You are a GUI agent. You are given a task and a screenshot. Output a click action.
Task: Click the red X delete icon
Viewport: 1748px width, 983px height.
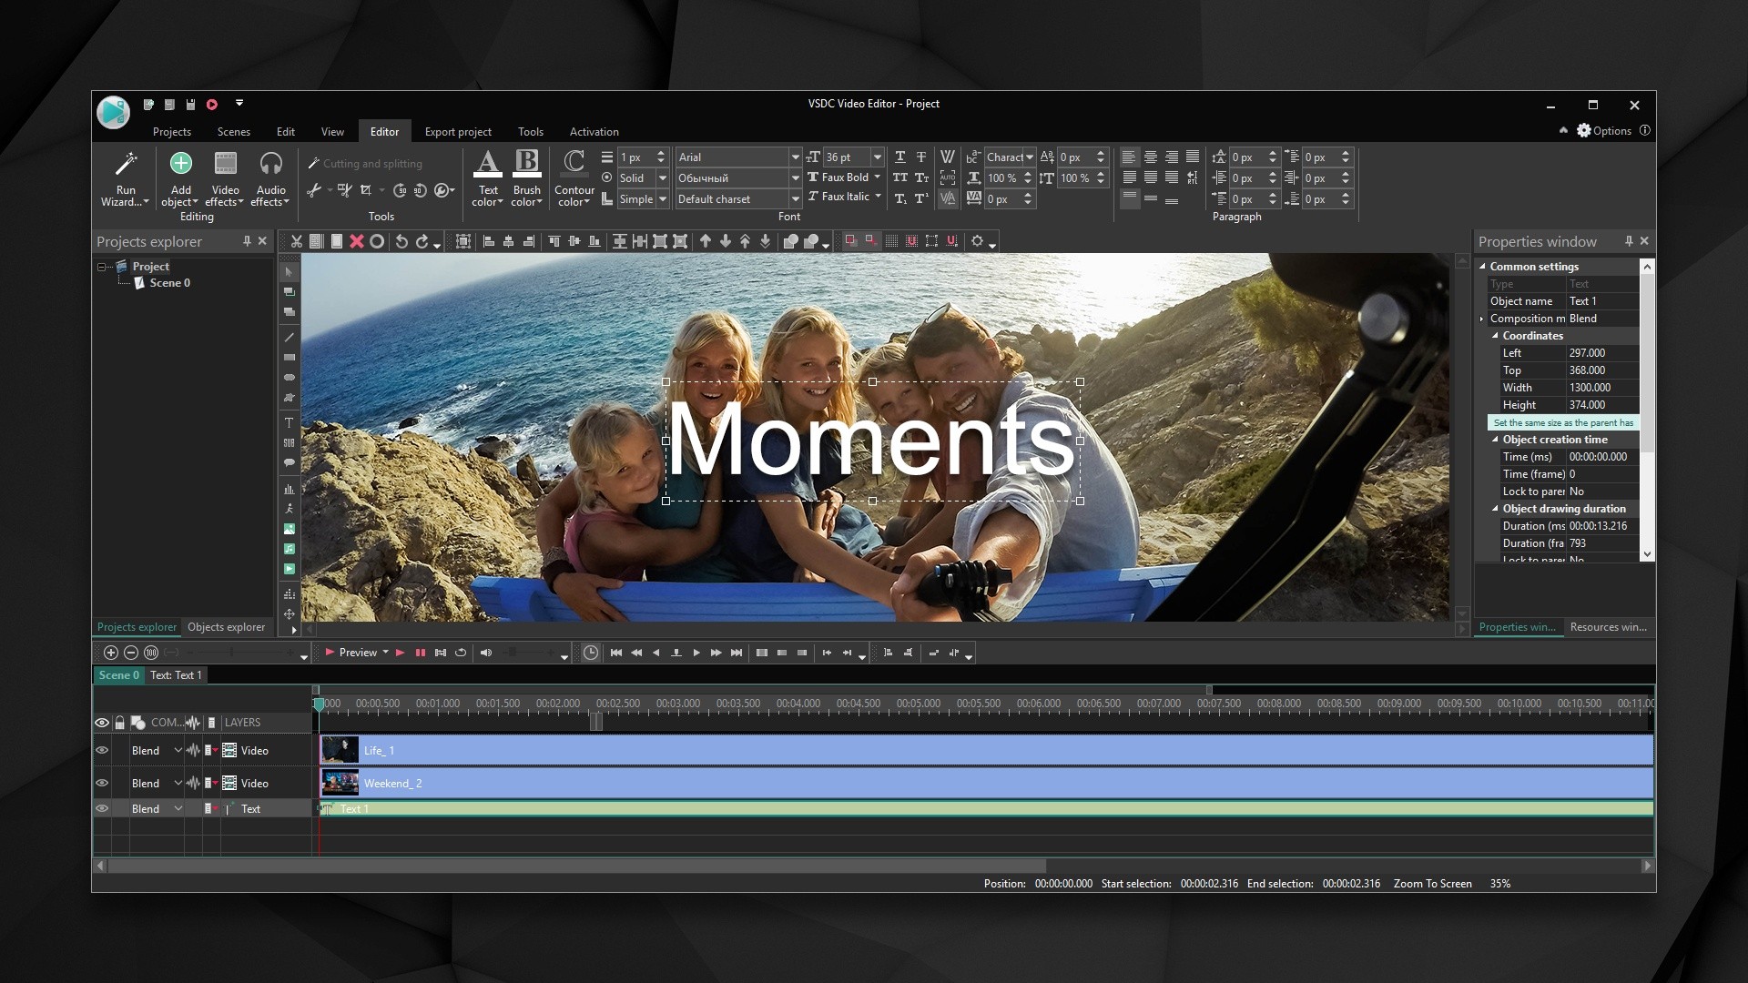(357, 241)
